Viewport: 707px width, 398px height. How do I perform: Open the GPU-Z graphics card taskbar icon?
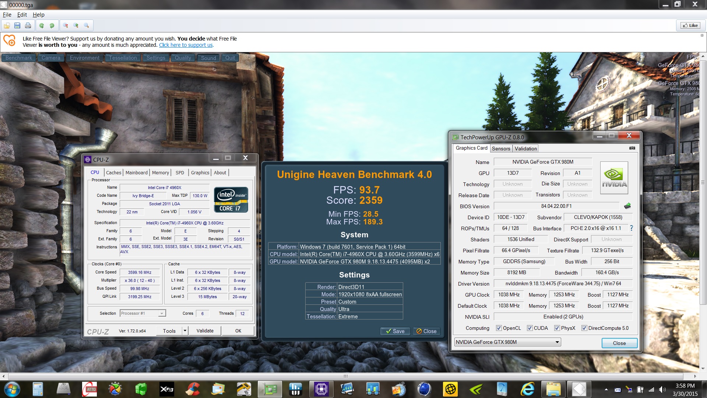pos(270,389)
